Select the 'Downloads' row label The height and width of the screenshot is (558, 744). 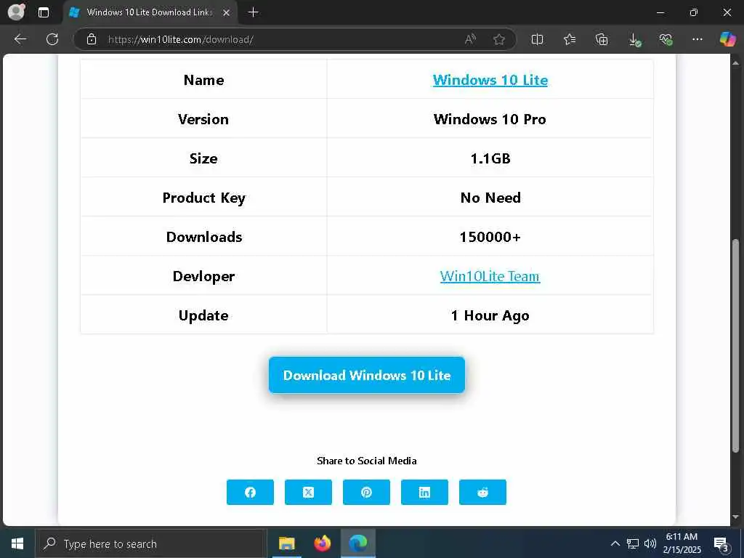(x=204, y=237)
